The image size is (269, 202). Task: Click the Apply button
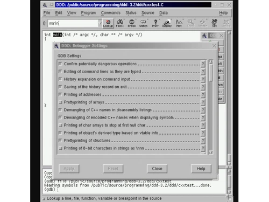point(69,169)
